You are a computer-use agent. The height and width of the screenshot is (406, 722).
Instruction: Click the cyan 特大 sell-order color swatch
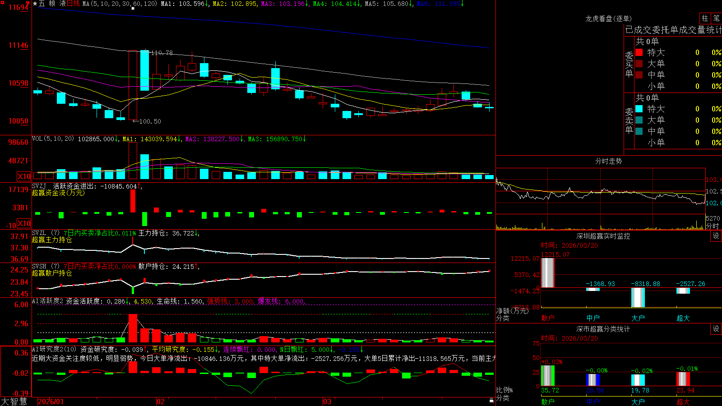pos(639,109)
